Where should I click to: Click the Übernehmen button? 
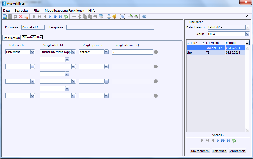click(x=200, y=151)
